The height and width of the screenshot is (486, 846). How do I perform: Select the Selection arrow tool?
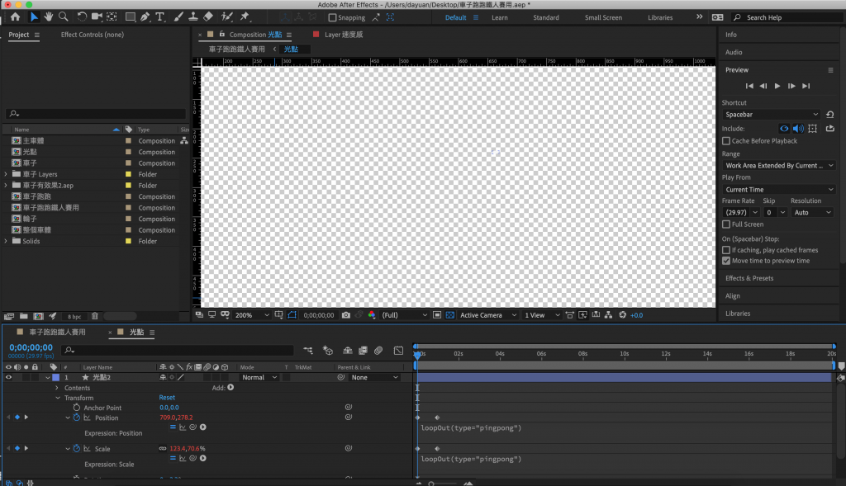[33, 17]
